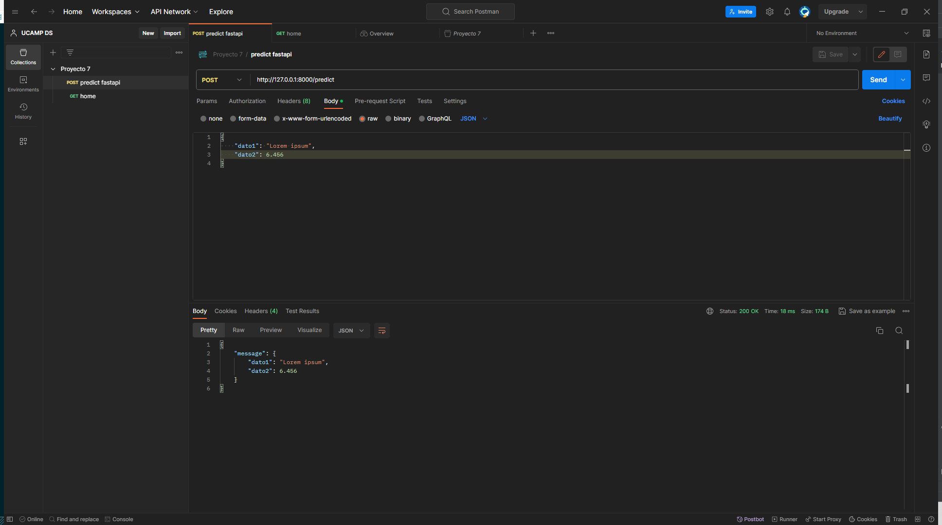The width and height of the screenshot is (942, 525).
Task: Switch to the Pre-request Script tab
Action: click(x=380, y=101)
